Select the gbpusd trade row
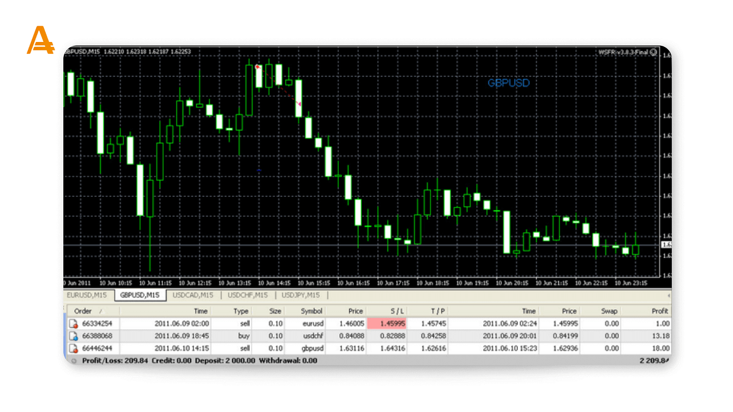The image size is (733, 412). 311,349
